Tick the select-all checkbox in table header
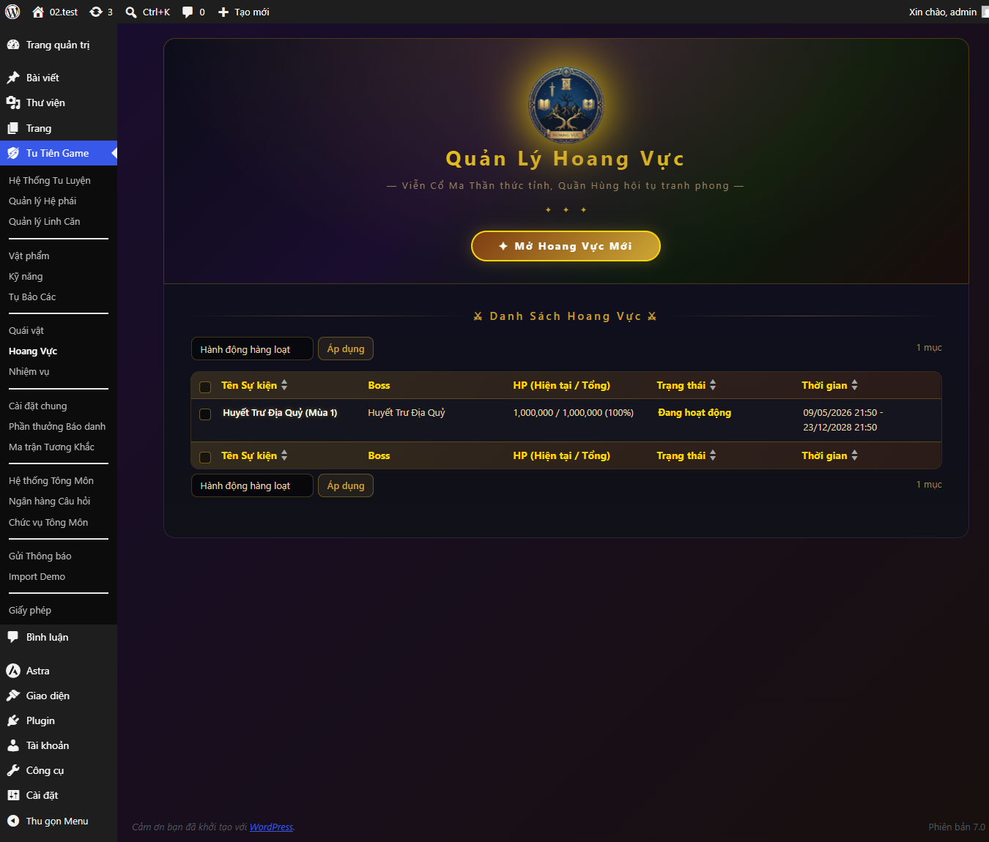The height and width of the screenshot is (842, 989). pyautogui.click(x=205, y=387)
